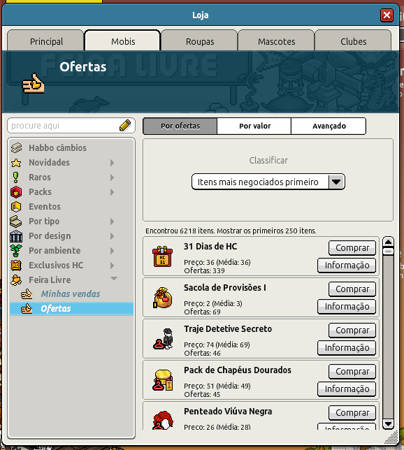404x450 pixels.
Task: Collapse the Feira Livre category
Action: point(114,278)
